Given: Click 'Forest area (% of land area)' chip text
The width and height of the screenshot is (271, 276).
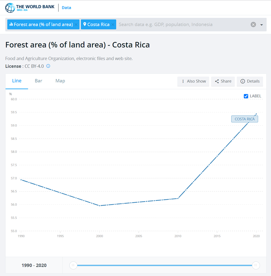Looking at the screenshot, I should [43, 25].
